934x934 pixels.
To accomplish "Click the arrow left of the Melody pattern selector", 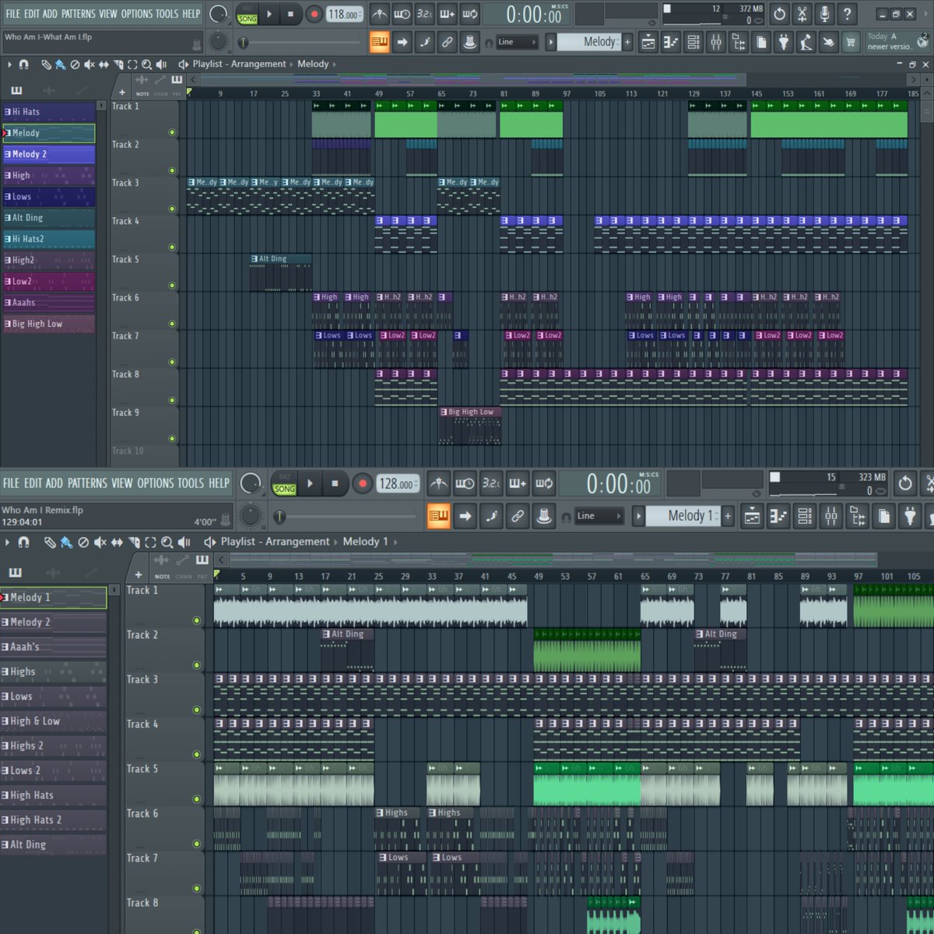I will pyautogui.click(x=551, y=42).
